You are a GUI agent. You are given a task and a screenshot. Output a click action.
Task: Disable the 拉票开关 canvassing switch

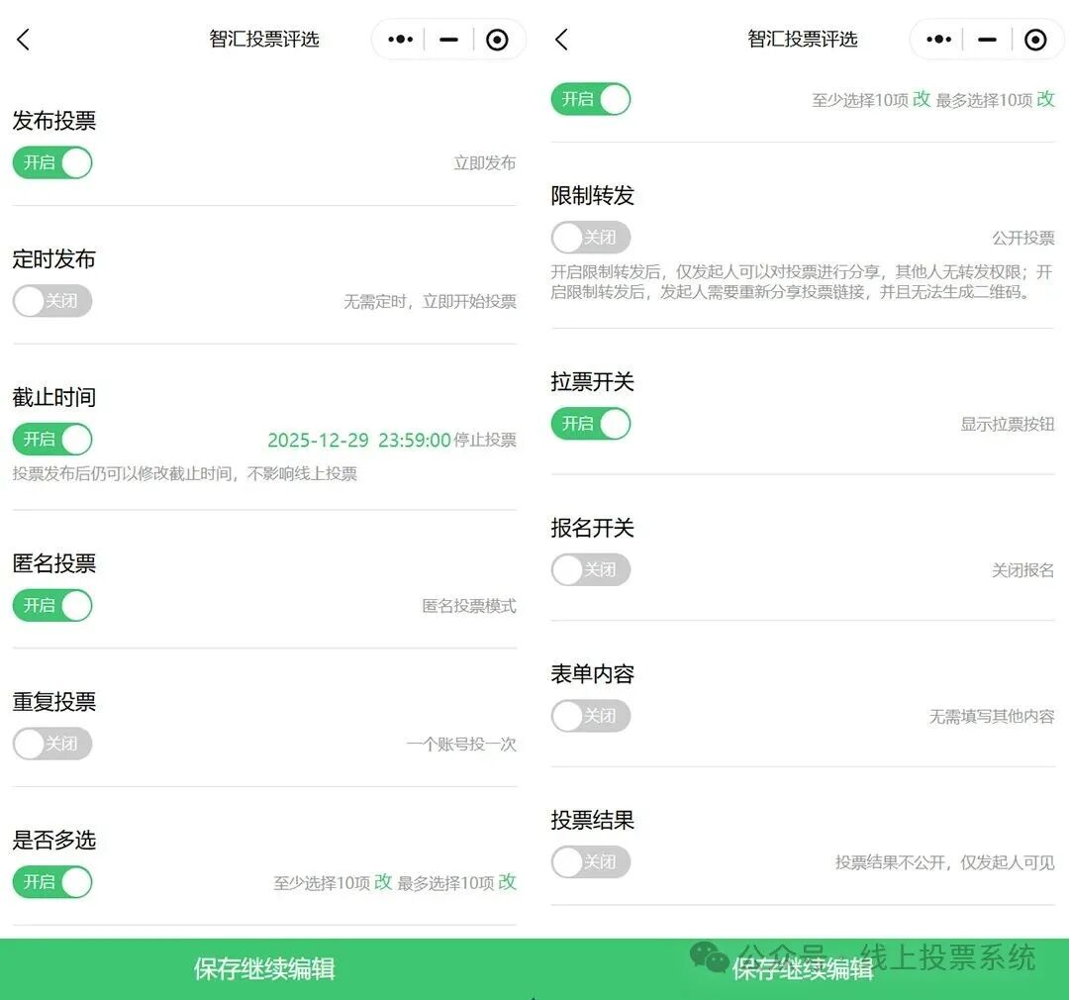click(x=590, y=424)
